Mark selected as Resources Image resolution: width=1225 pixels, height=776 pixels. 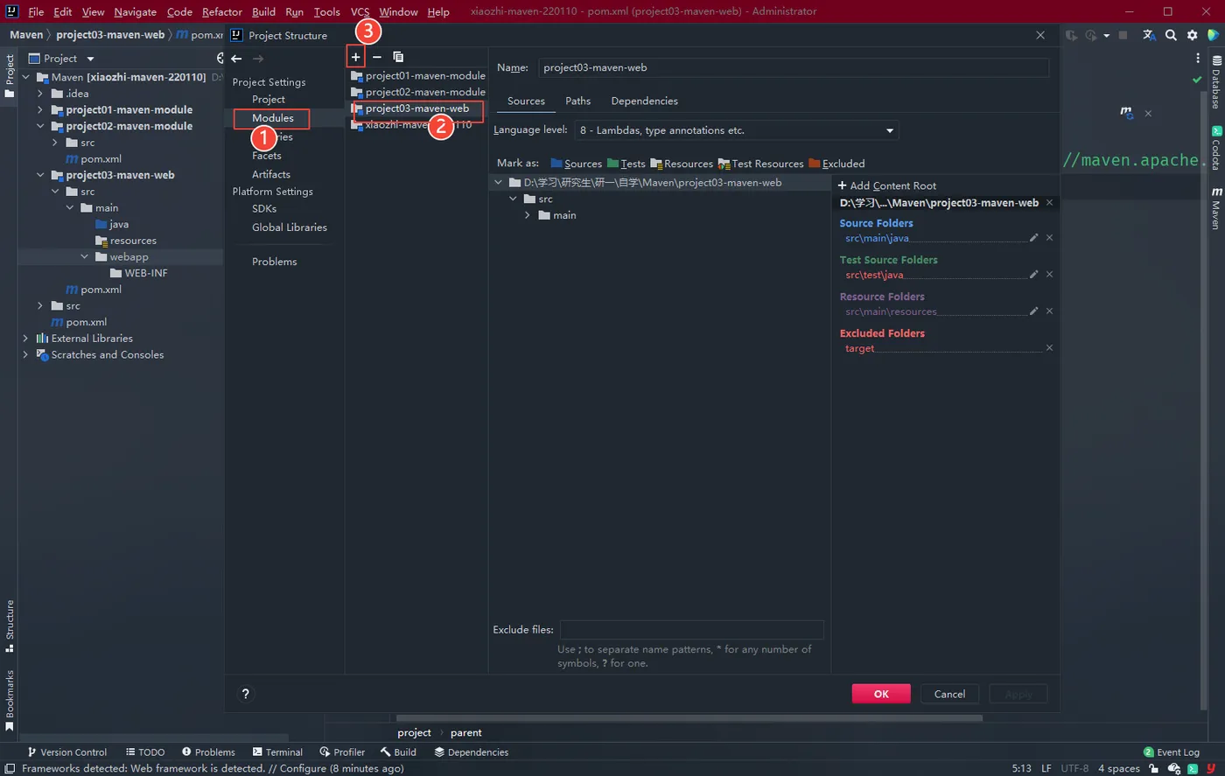(x=682, y=164)
